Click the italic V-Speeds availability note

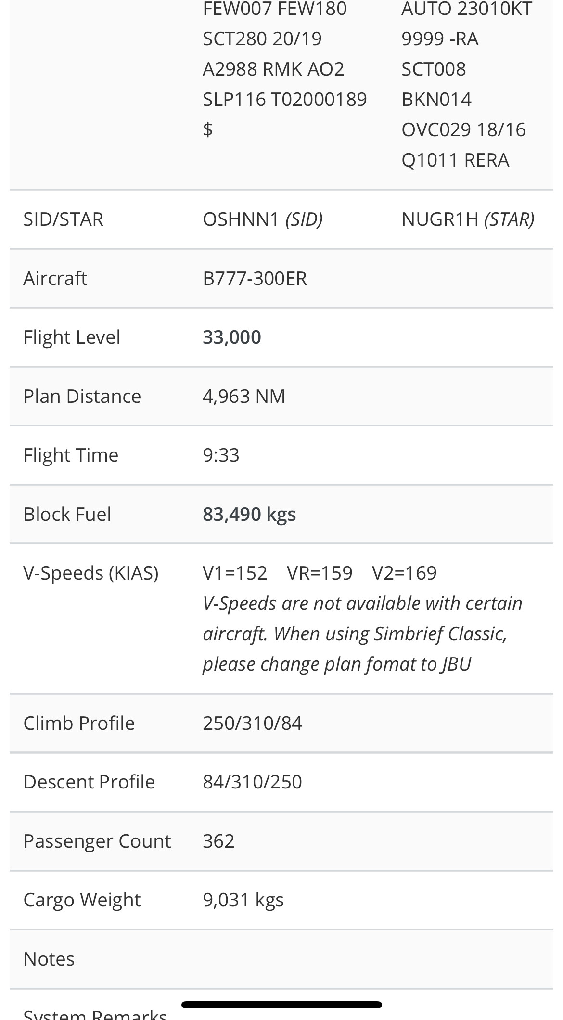pos(362,633)
